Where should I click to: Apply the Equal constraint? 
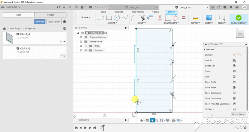pyautogui.click(x=183, y=18)
